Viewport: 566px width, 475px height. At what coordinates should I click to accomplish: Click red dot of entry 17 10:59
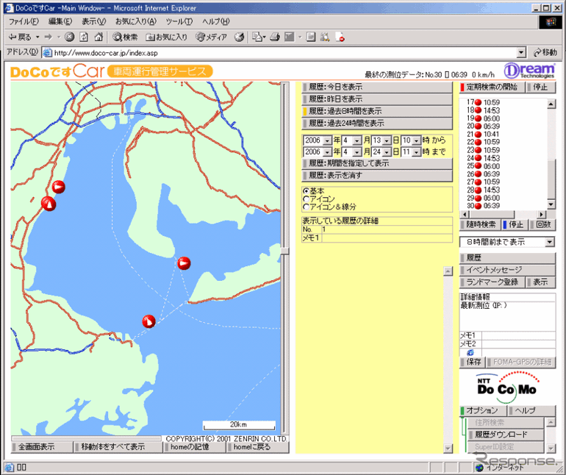pos(479,103)
